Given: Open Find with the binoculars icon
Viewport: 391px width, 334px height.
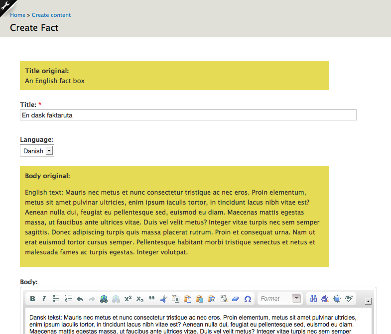Looking at the screenshot, I should coord(314,299).
